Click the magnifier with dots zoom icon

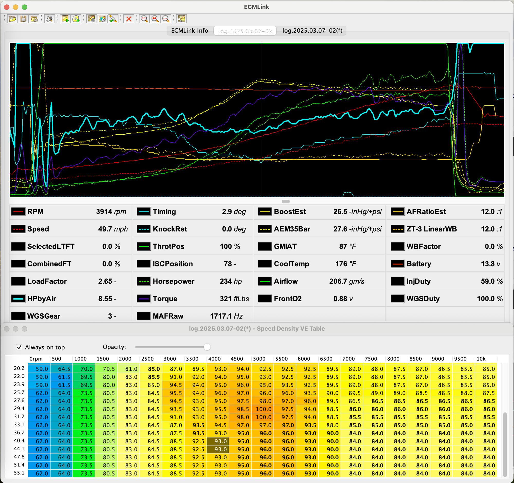[x=166, y=19]
